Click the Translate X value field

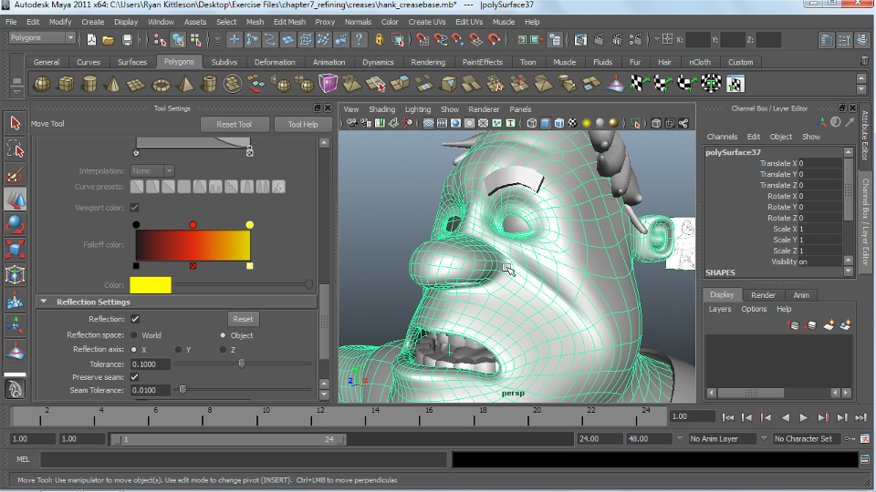[819, 163]
